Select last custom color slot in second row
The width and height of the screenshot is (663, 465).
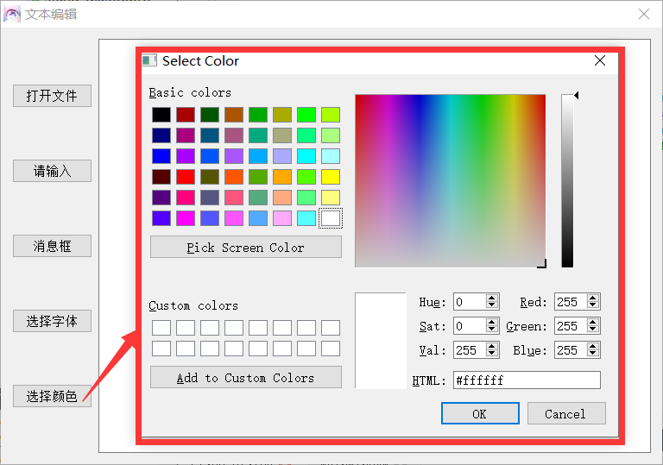331,349
